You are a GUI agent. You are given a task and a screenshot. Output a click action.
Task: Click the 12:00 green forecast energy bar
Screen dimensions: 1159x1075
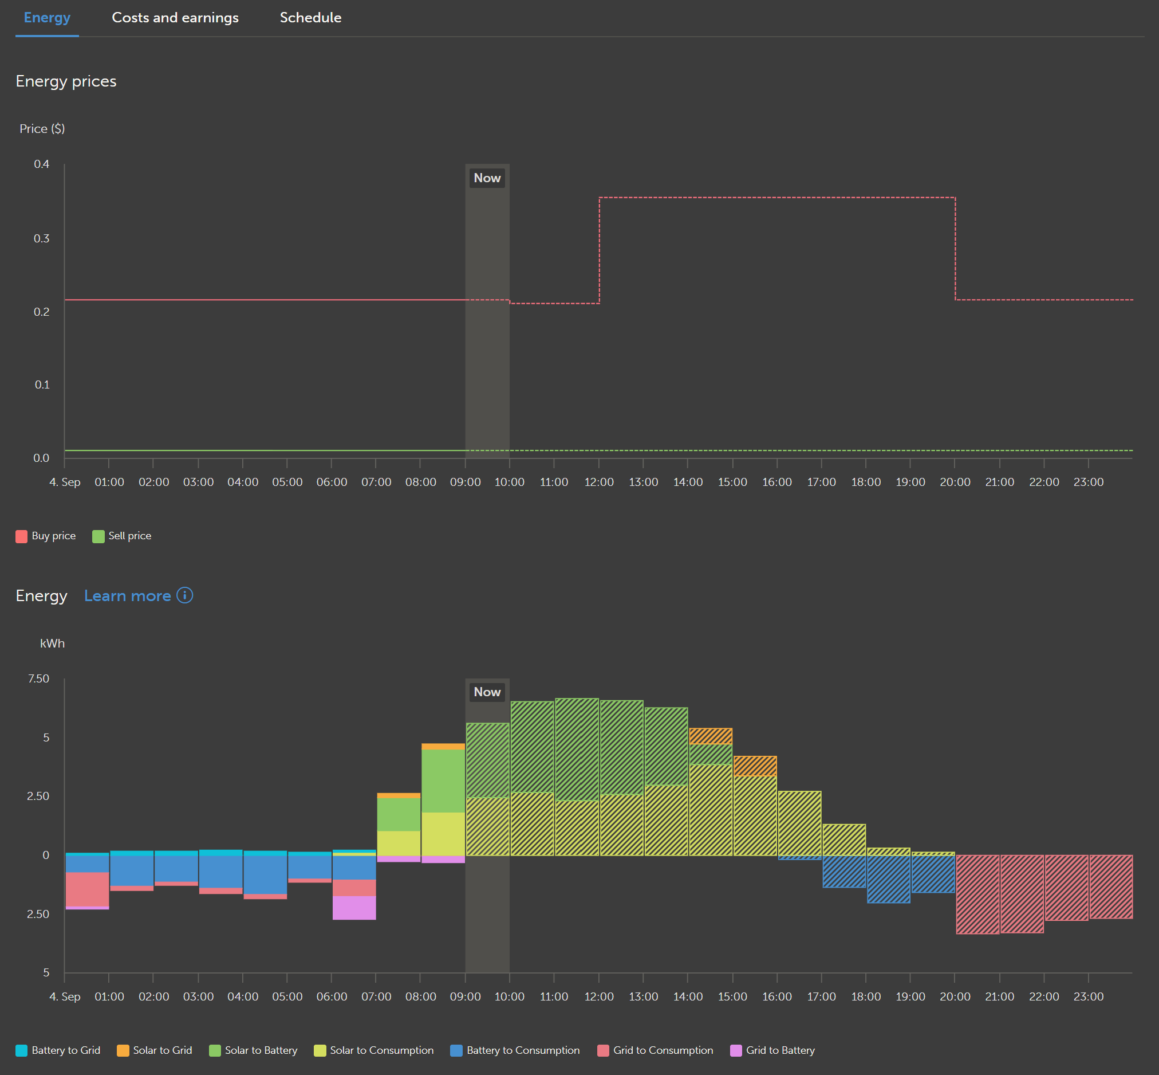pos(621,747)
